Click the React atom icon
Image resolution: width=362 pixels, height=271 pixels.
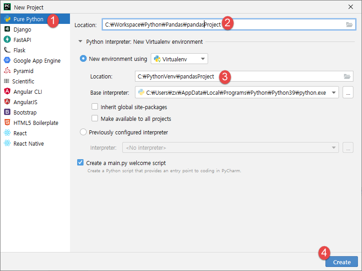7,133
